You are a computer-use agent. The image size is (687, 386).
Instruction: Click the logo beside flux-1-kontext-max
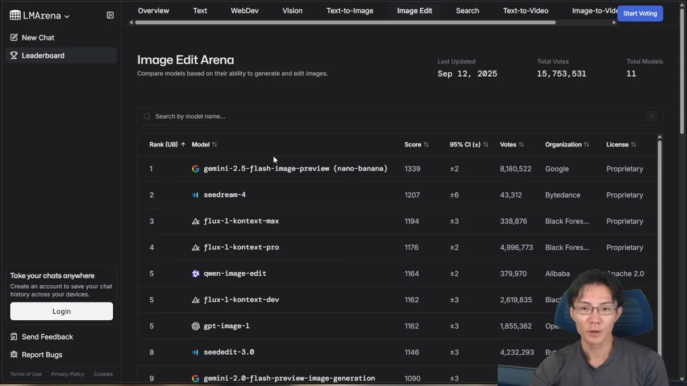196,221
